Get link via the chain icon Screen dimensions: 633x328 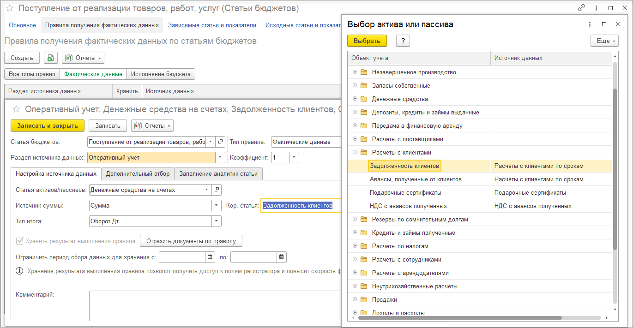[581, 8]
